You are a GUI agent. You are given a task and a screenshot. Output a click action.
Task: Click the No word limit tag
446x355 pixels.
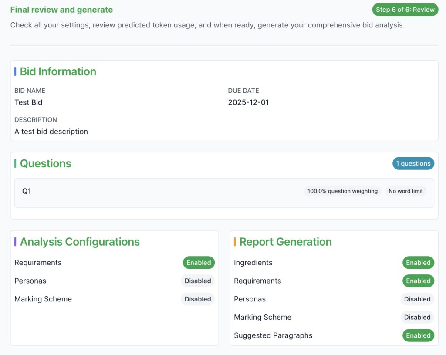(x=405, y=191)
